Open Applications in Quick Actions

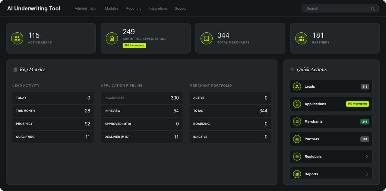click(x=331, y=104)
